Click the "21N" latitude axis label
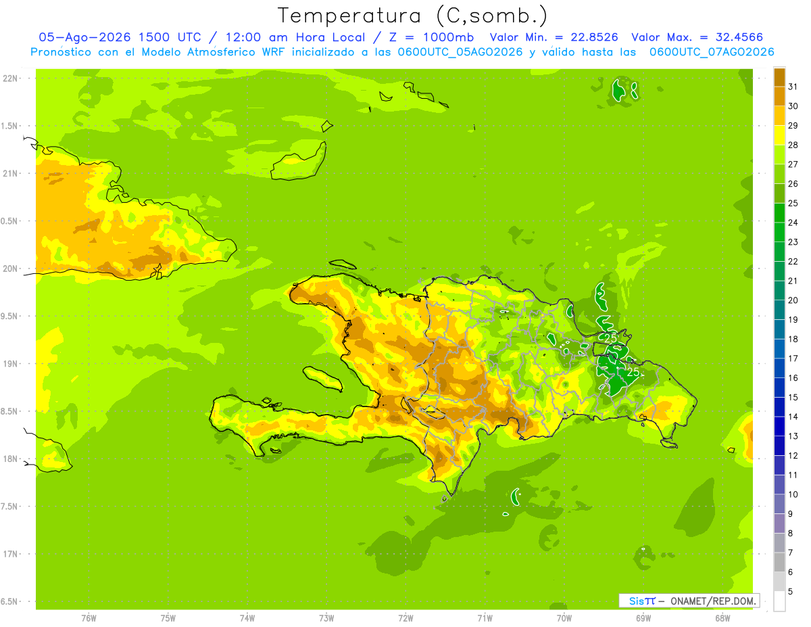The width and height of the screenshot is (811, 627). tap(11, 173)
